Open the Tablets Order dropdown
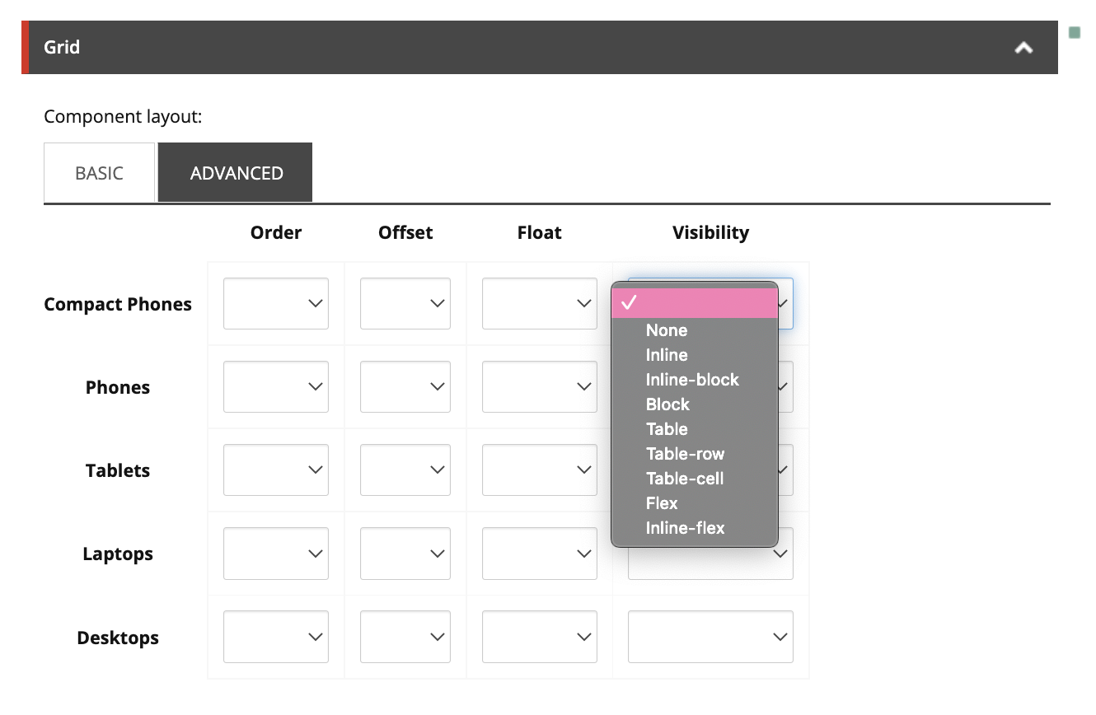Screen dimensions: 1096x715 click(x=276, y=470)
